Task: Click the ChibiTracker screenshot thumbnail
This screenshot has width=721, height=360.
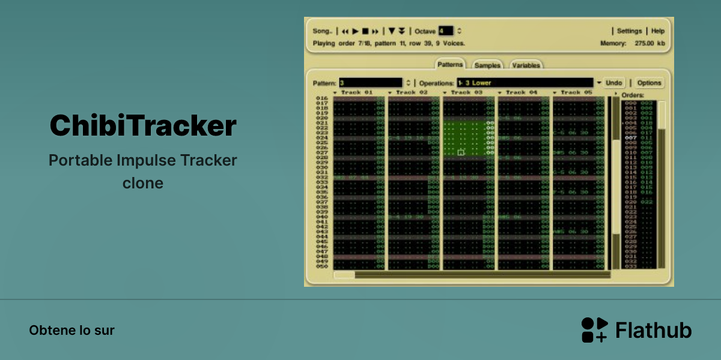Action: [489, 152]
